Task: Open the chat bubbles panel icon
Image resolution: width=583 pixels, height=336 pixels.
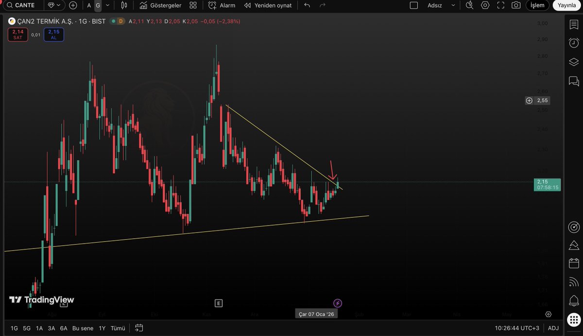Action: [574, 81]
